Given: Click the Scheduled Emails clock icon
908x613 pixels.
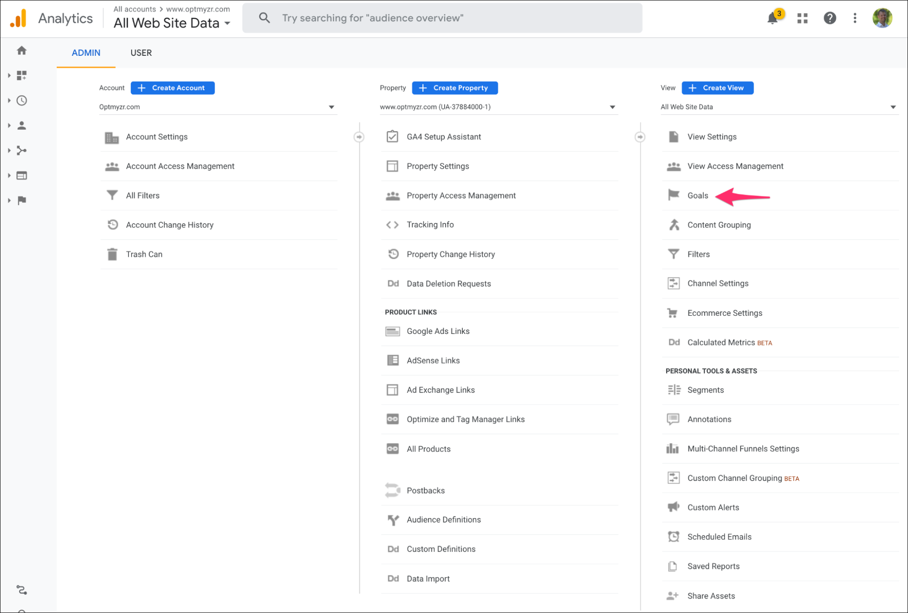Looking at the screenshot, I should 673,536.
